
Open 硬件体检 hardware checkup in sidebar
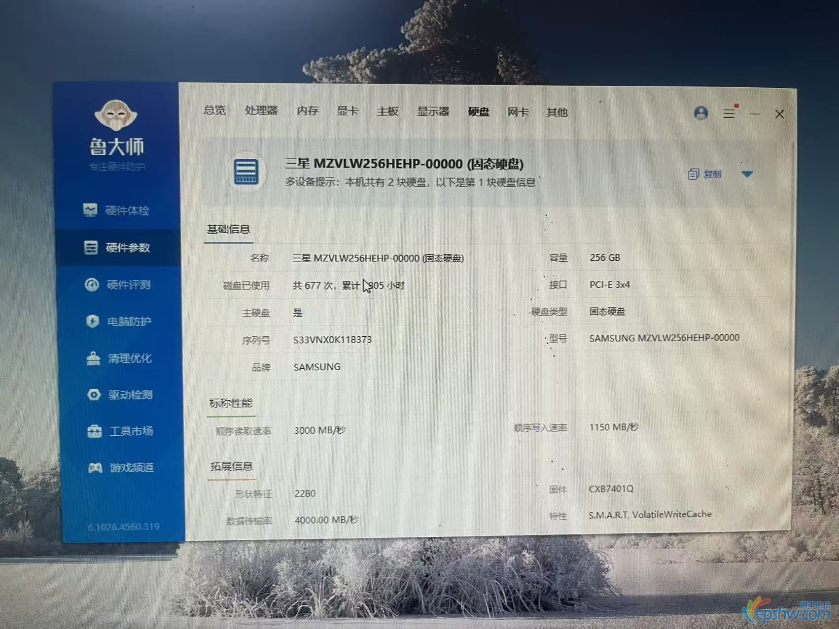coord(117,210)
